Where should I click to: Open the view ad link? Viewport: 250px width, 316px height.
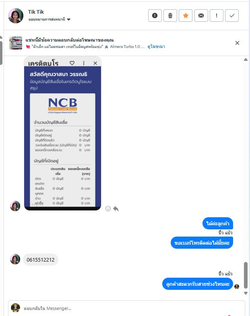point(156,47)
